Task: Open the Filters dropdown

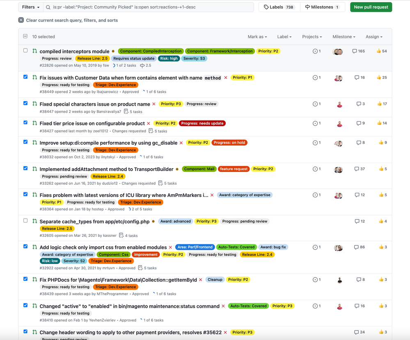Action: tap(31, 7)
